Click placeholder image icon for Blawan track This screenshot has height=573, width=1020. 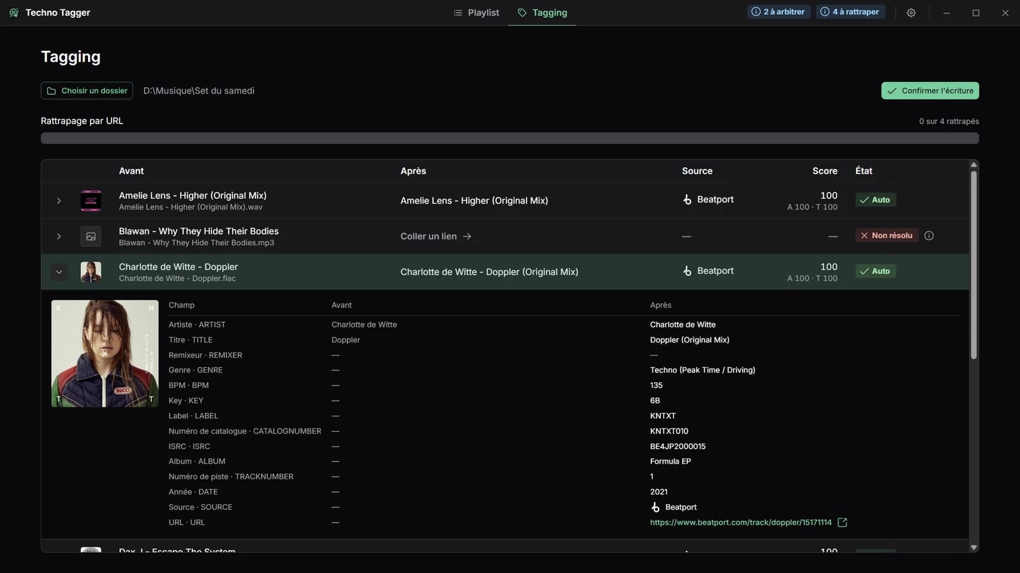tap(91, 236)
